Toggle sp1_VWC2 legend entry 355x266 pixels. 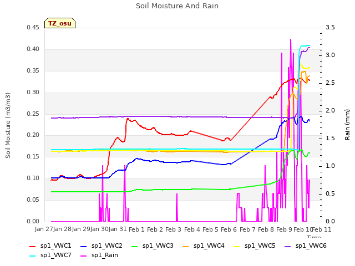102,245
